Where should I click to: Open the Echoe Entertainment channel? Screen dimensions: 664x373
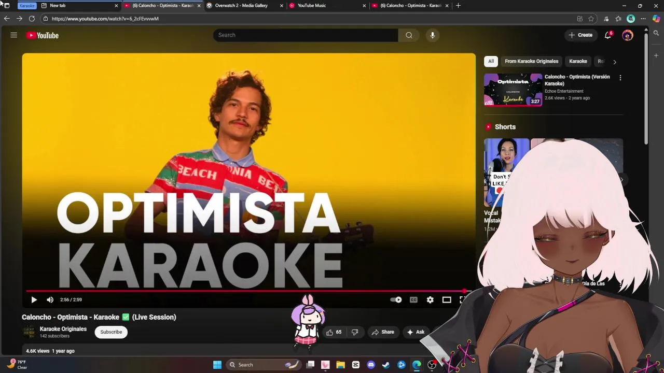point(564,91)
